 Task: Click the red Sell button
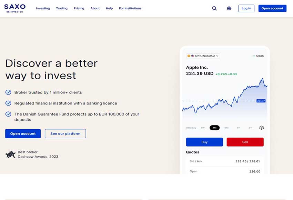(245, 142)
